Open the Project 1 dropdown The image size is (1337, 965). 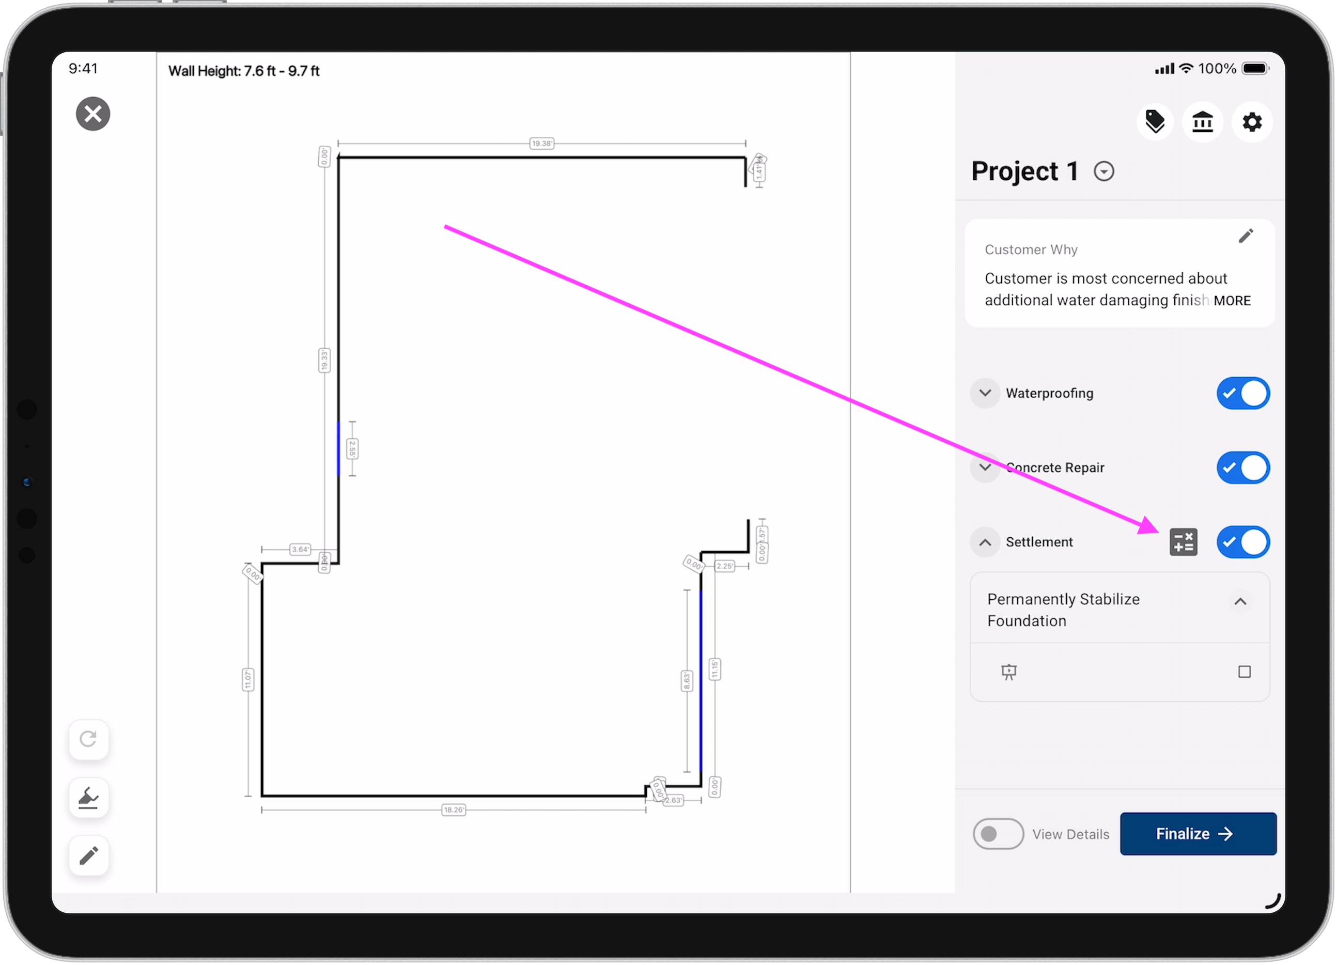click(1103, 172)
